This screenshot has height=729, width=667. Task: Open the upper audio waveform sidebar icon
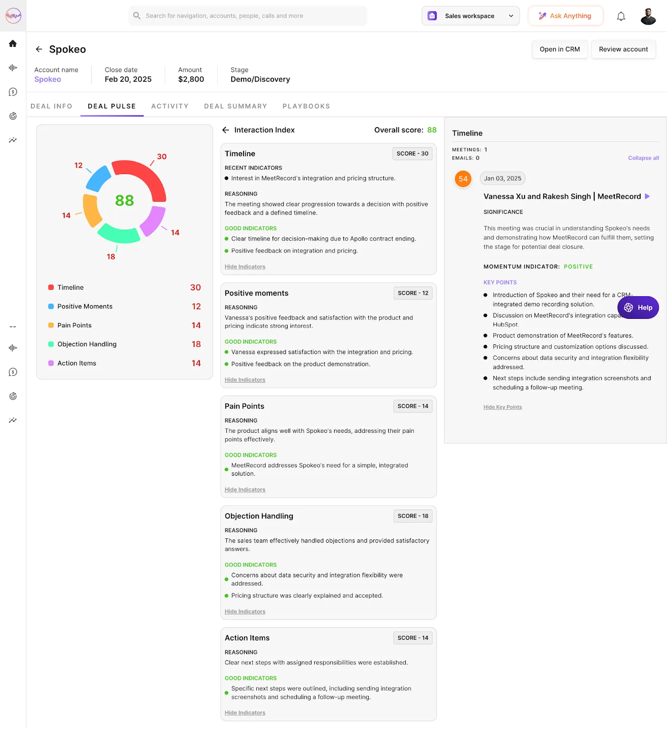pyautogui.click(x=13, y=67)
